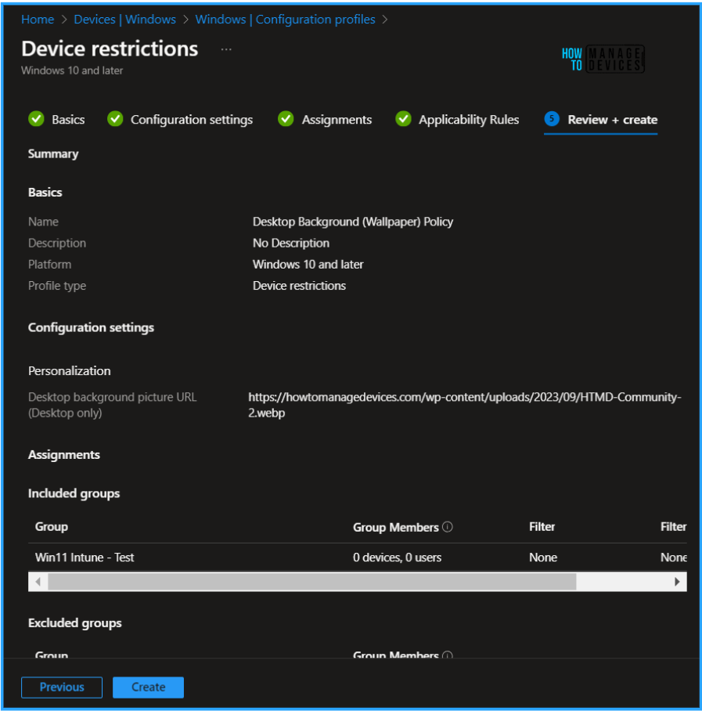
Task: Click the Device restrictions profile type value
Action: [299, 286]
